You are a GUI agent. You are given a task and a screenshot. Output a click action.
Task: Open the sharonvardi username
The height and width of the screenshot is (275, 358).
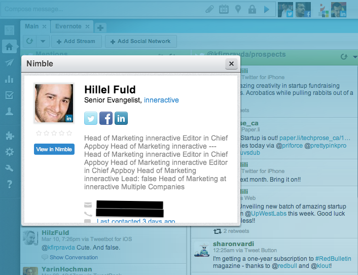pos(233,244)
